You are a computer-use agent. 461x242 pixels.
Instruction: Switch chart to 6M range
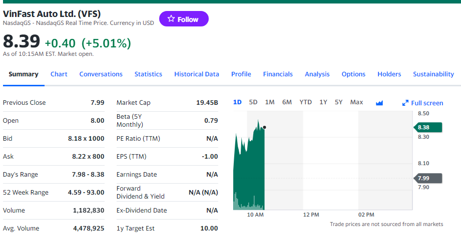click(287, 102)
